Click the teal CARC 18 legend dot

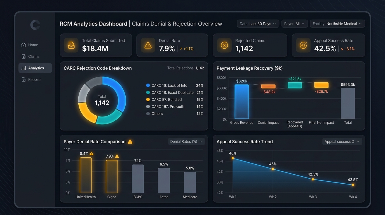point(148,92)
